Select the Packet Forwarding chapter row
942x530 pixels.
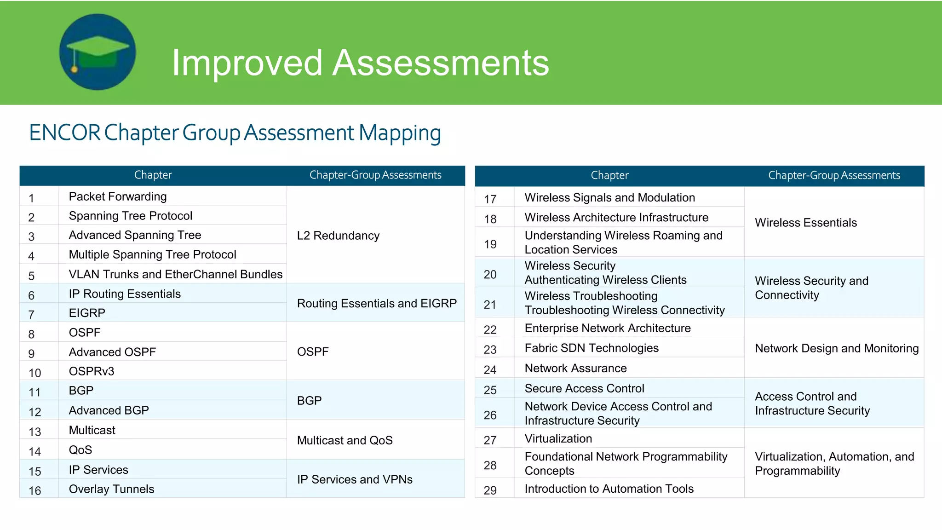click(118, 197)
